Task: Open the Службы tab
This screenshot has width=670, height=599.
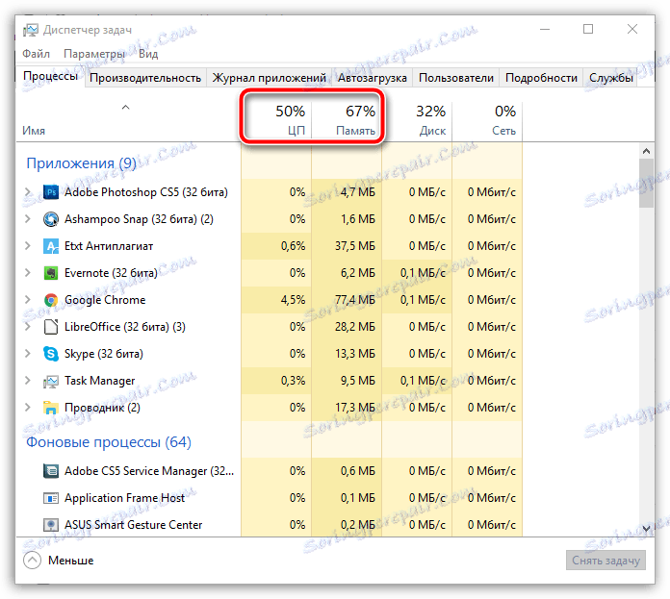Action: [x=610, y=78]
